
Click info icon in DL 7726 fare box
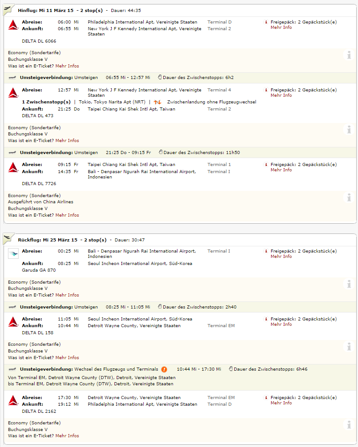[x=349, y=197]
